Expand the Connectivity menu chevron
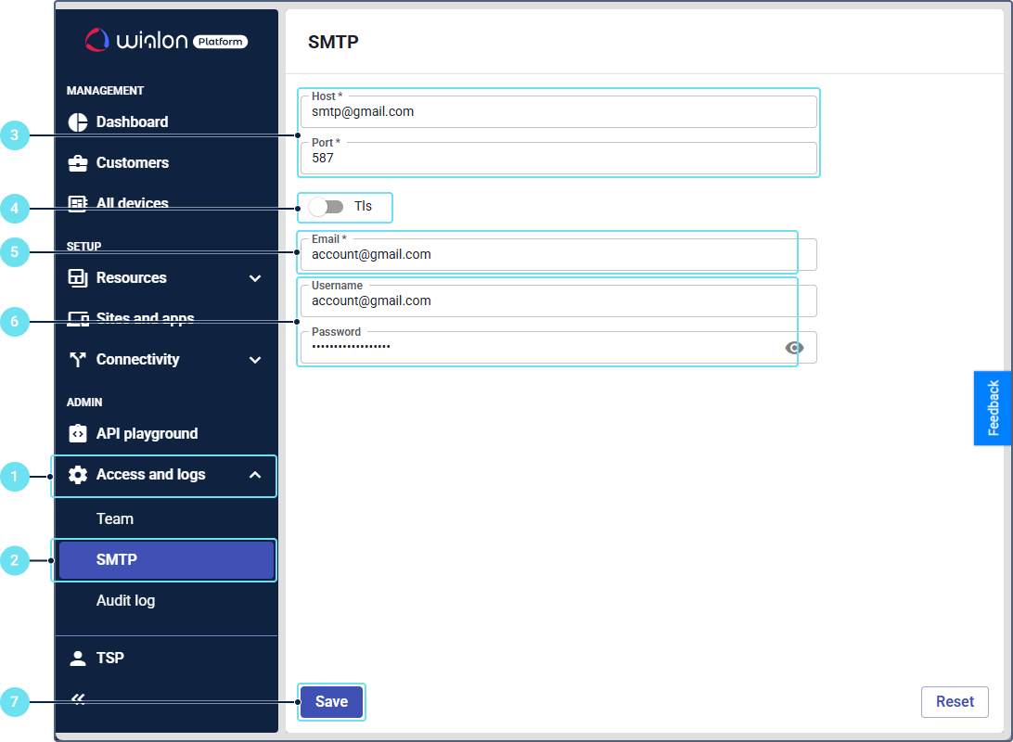The width and height of the screenshot is (1013, 742). [255, 360]
